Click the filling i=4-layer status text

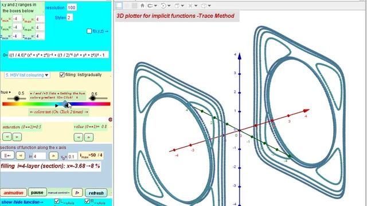[x=50, y=166]
